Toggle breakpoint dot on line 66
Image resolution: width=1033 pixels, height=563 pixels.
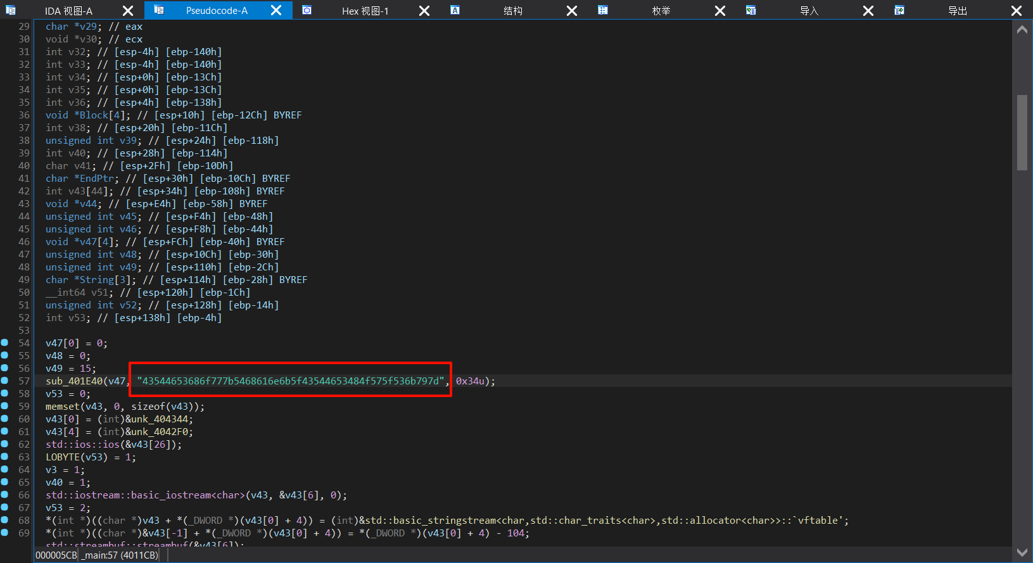(x=4, y=495)
